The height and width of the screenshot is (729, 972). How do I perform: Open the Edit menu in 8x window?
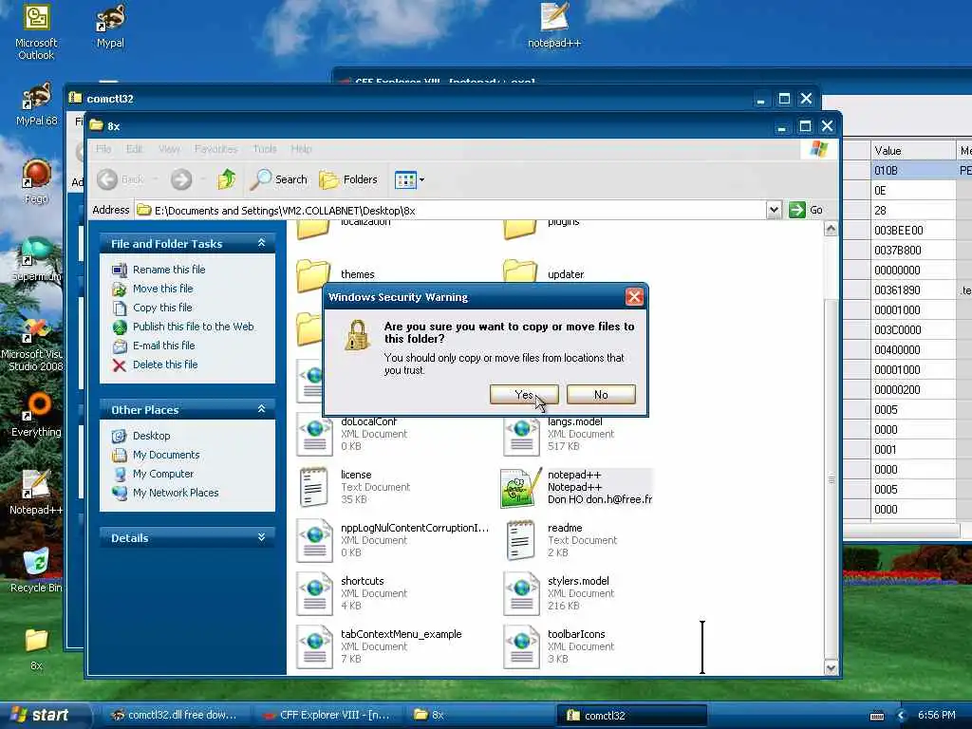pos(134,149)
